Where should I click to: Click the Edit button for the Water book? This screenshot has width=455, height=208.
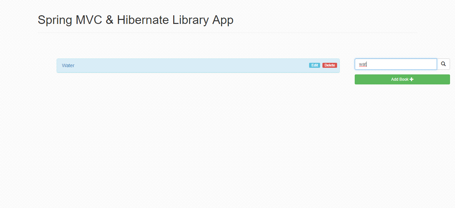coord(314,65)
